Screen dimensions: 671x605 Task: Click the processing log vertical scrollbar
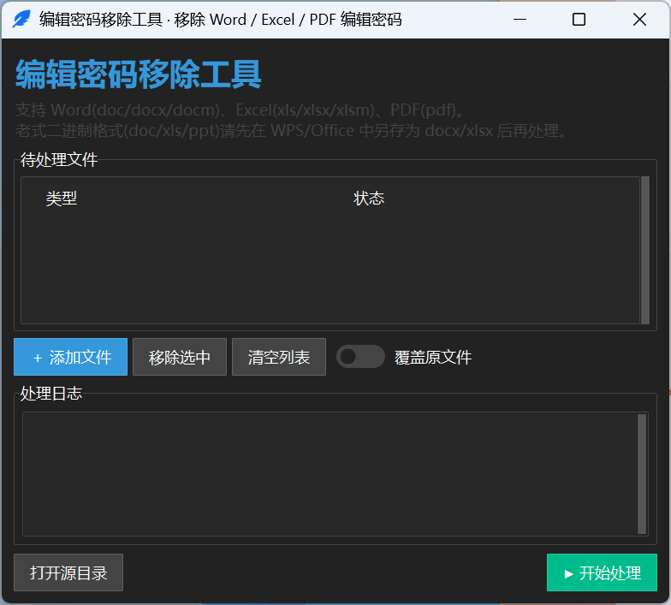pyautogui.click(x=642, y=474)
